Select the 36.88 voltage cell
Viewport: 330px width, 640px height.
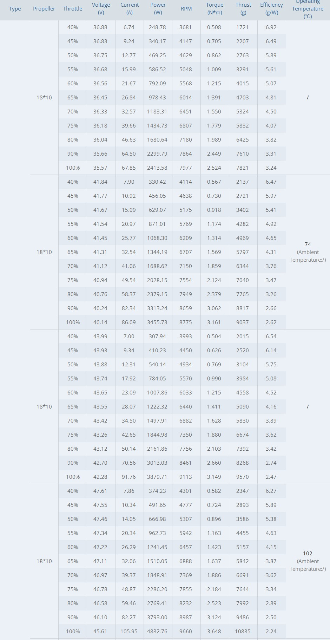point(100,27)
